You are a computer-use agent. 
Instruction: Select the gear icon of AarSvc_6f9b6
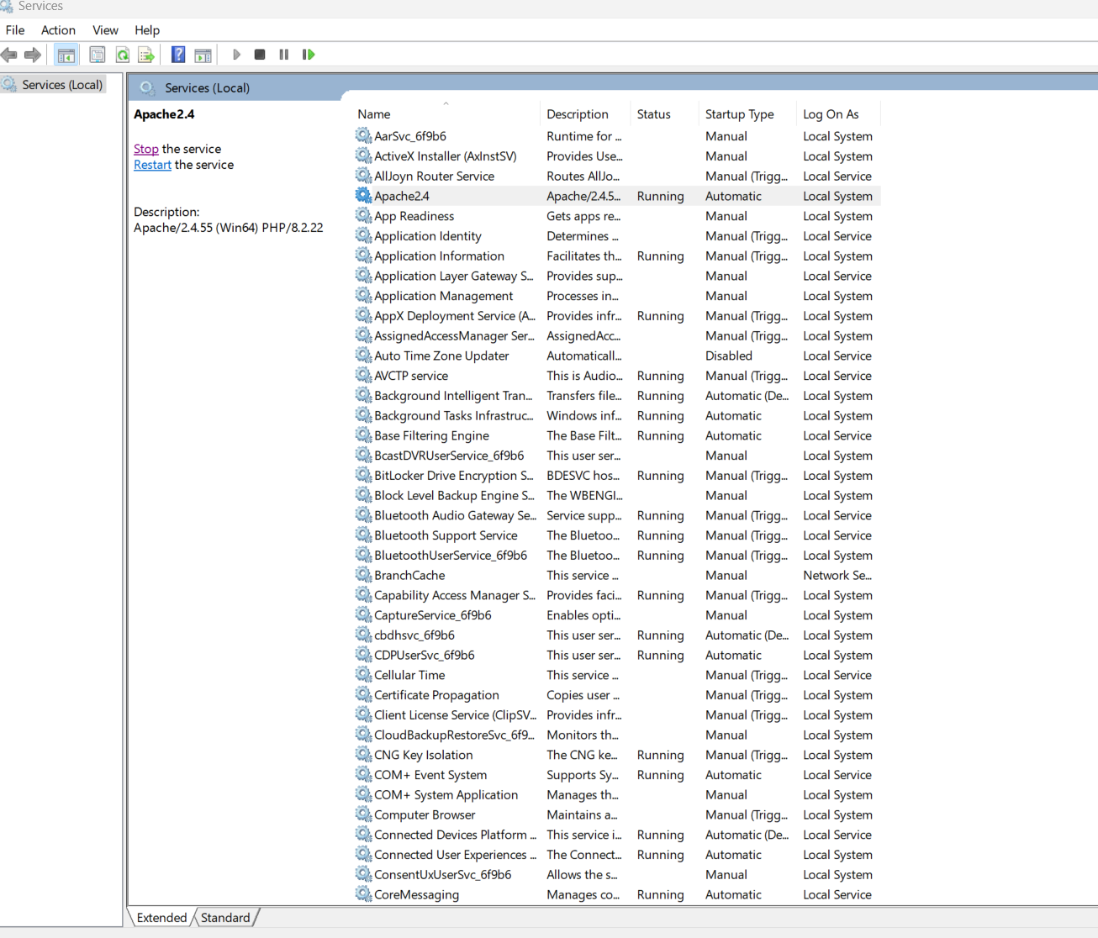(363, 135)
